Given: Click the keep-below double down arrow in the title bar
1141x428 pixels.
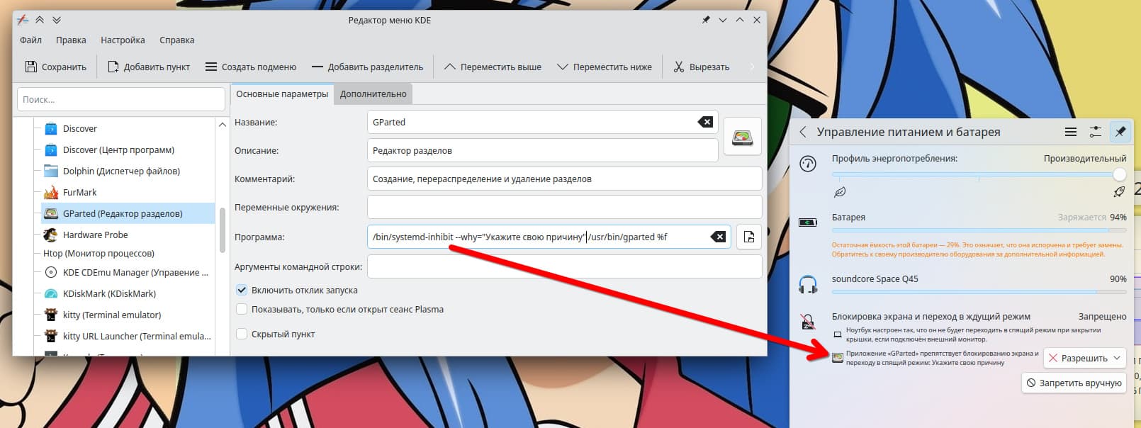Looking at the screenshot, I should click(x=57, y=20).
